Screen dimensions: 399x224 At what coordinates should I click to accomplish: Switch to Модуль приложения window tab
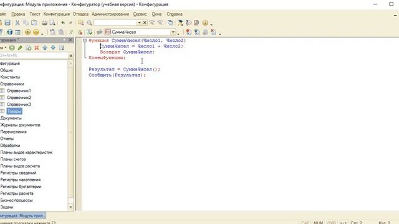coord(22,216)
